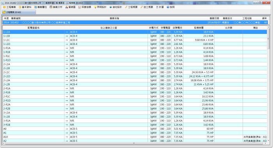Open the 竣工概要 menu
The height and width of the screenshot is (148, 273).
point(146,7)
